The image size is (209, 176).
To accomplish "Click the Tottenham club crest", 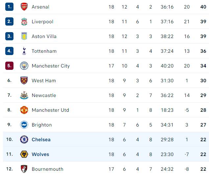I will [x=24, y=51].
